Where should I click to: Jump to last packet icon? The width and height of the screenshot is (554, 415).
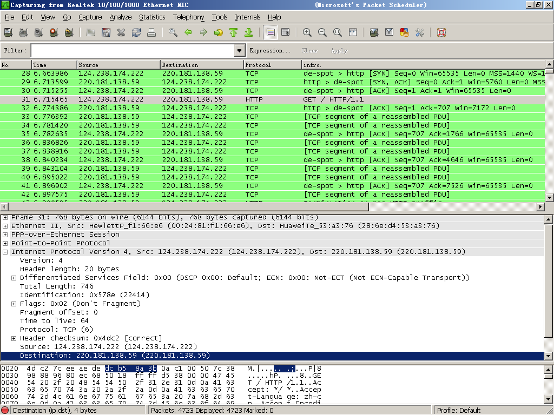click(249, 32)
